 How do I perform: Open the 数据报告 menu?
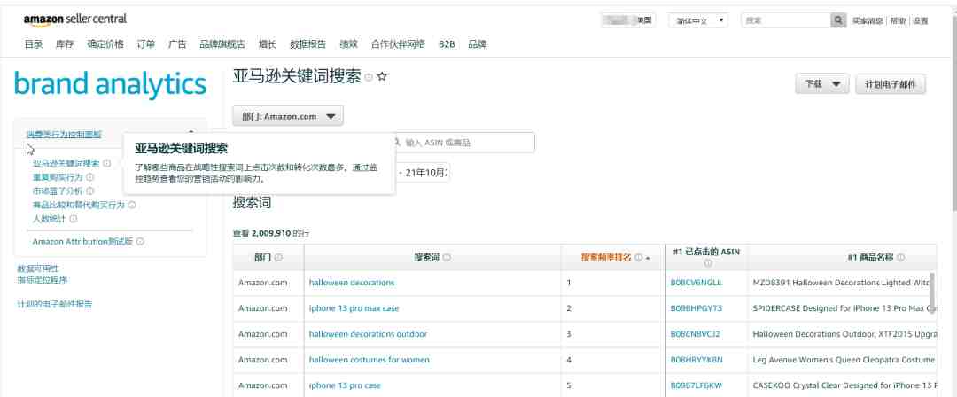tap(307, 44)
